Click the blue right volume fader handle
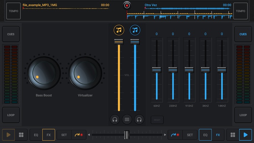Image resolution: width=254 pixels, height=143 pixels. point(135,42)
